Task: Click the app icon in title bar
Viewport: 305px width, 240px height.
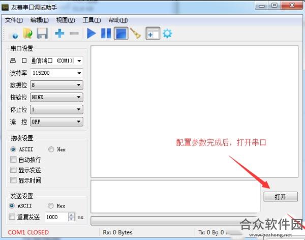Action: (x=5, y=8)
